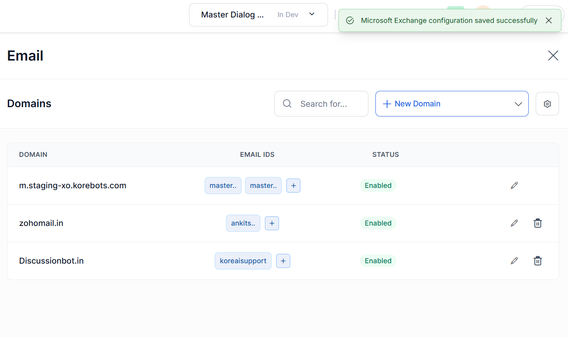
Task: Close the Email panel
Action: point(553,56)
